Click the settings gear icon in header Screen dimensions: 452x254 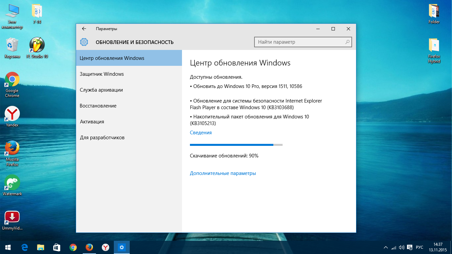(84, 42)
